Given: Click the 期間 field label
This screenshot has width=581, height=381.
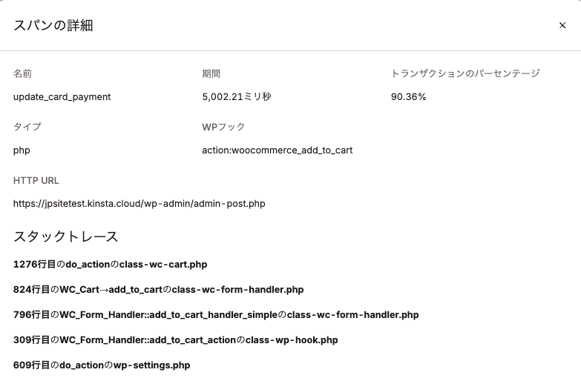Looking at the screenshot, I should point(211,73).
